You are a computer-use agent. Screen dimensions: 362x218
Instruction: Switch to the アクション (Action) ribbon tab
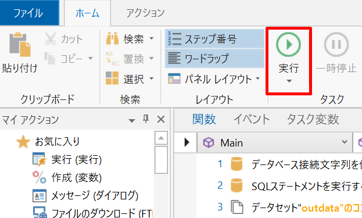145,13
